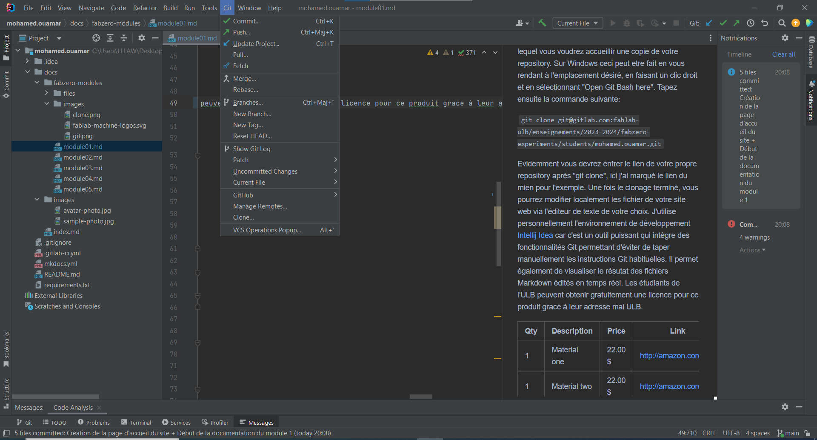
Task: Expand the .idea folder
Action: tap(28, 61)
